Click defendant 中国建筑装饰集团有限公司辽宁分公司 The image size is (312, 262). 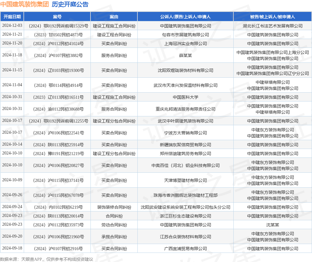[273, 74]
